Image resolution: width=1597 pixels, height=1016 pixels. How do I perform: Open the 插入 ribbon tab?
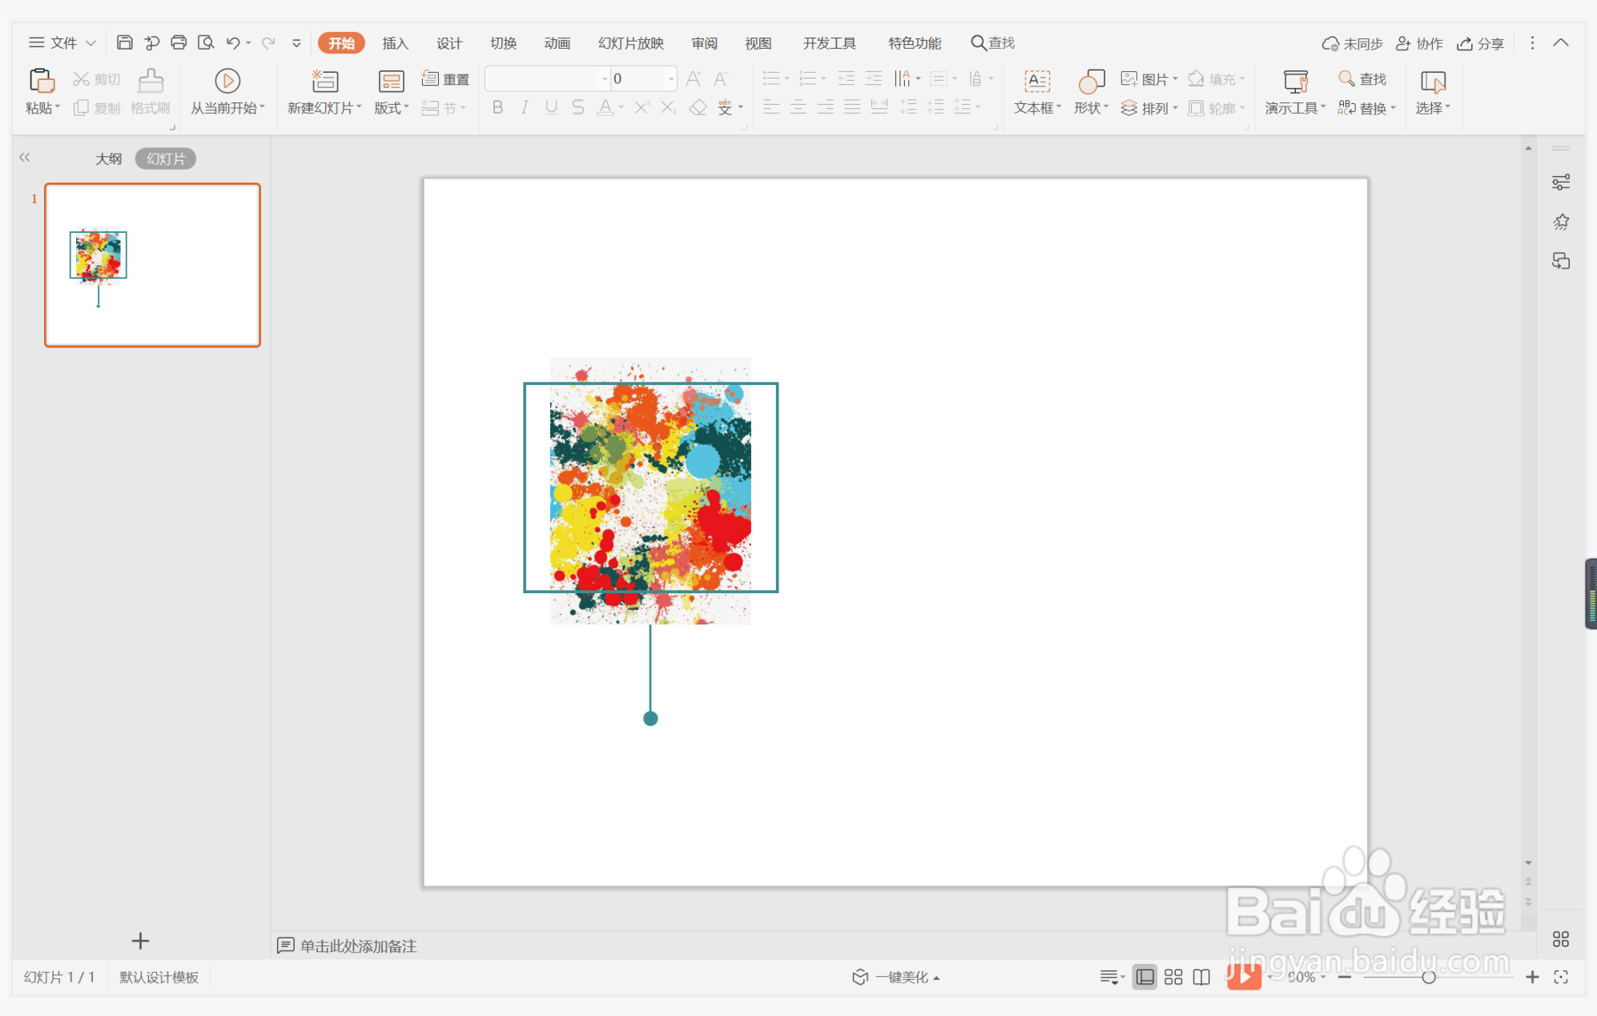(x=395, y=43)
